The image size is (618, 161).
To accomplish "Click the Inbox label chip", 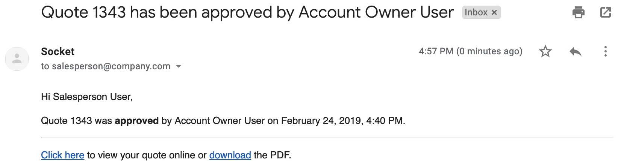I will pyautogui.click(x=481, y=12).
